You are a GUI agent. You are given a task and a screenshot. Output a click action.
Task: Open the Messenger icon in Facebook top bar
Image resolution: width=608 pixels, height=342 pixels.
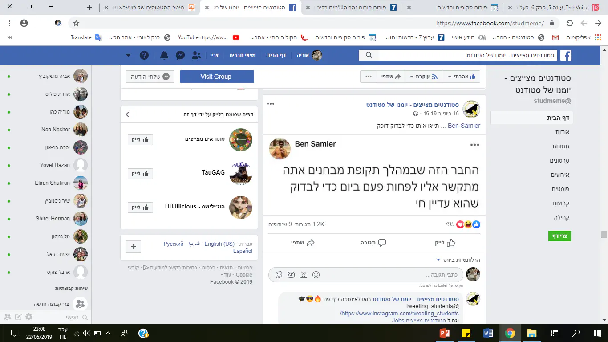[180, 55]
